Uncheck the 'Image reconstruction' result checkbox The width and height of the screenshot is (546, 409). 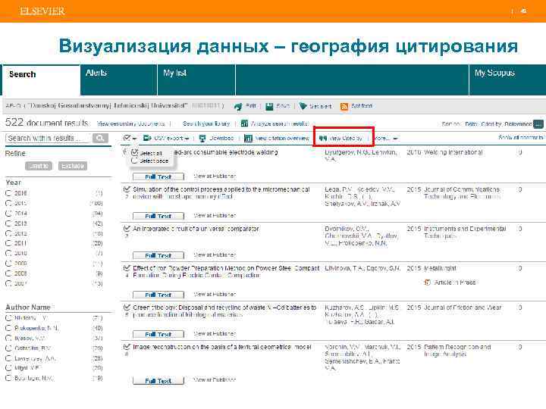pyautogui.click(x=127, y=347)
